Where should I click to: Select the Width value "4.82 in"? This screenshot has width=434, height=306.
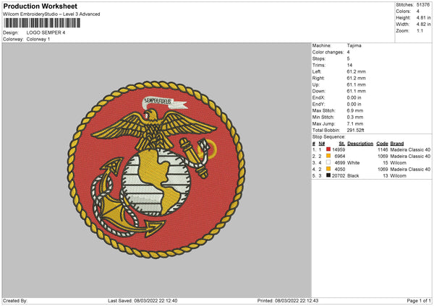(x=423, y=25)
